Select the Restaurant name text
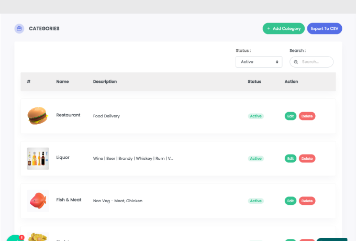Image resolution: width=356 pixels, height=241 pixels. (x=68, y=115)
